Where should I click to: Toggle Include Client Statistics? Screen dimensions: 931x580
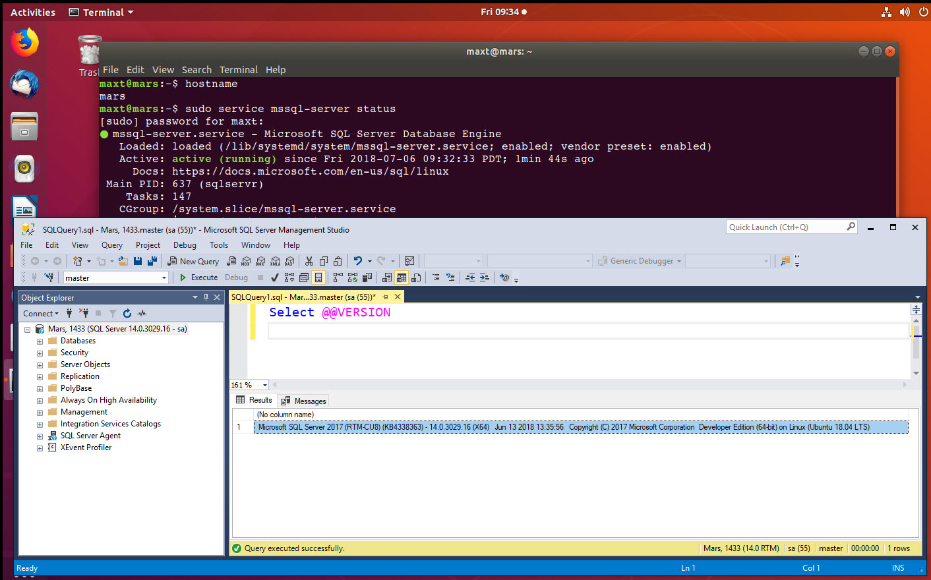(x=367, y=277)
